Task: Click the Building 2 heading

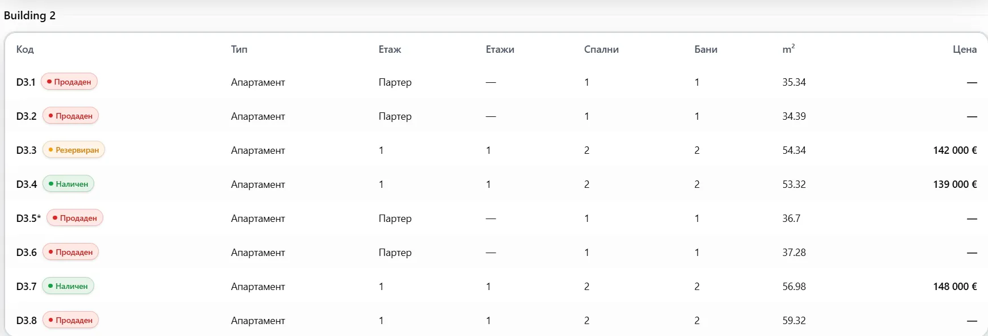Action: (x=29, y=15)
